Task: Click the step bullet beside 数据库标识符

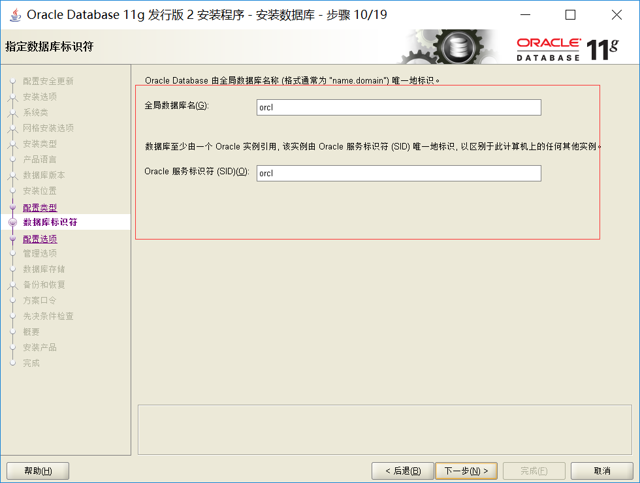Action: (x=12, y=223)
